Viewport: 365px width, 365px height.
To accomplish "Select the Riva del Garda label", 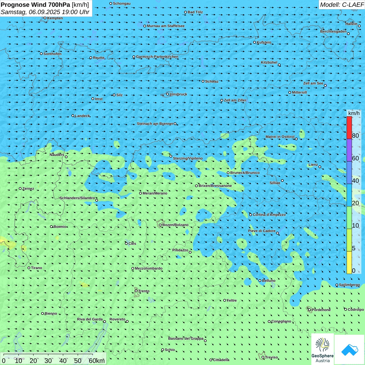I will [x=90, y=319].
